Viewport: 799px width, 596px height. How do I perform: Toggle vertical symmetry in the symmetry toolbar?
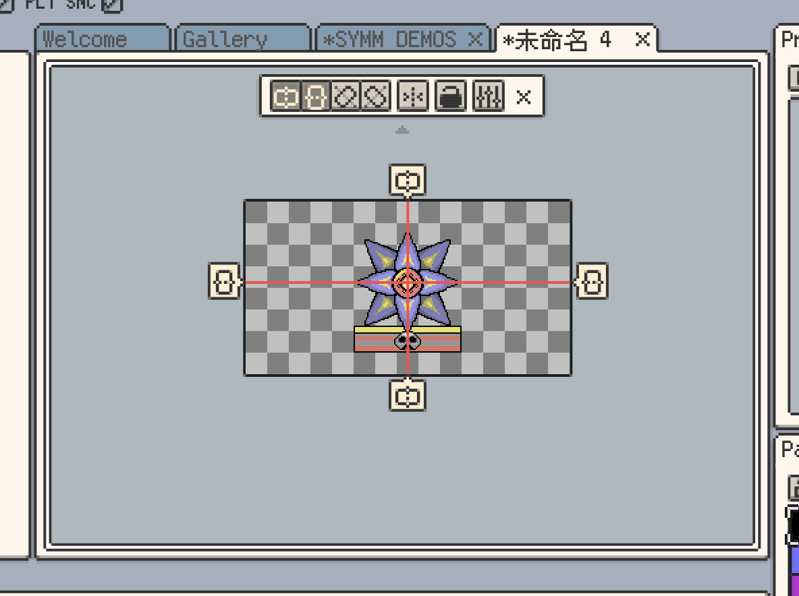[315, 97]
